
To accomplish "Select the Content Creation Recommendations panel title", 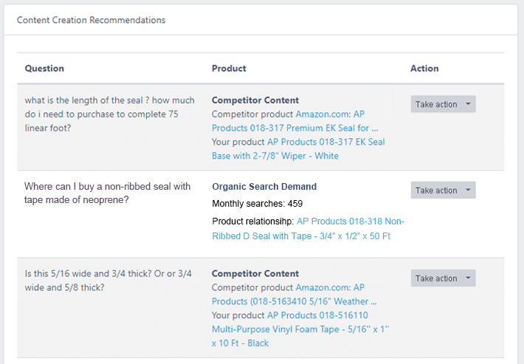I will [91, 20].
